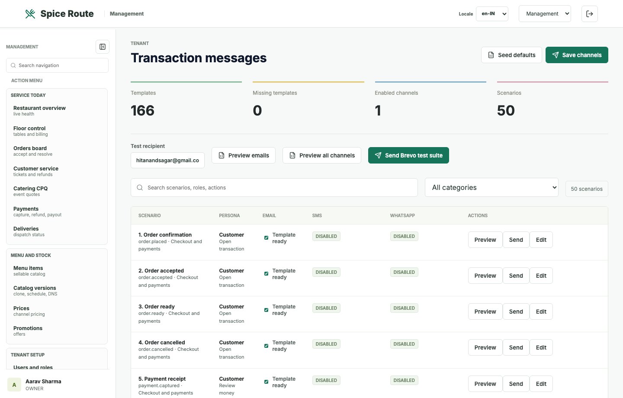Click the logout icon in header
This screenshot has height=398, width=623.
point(590,14)
